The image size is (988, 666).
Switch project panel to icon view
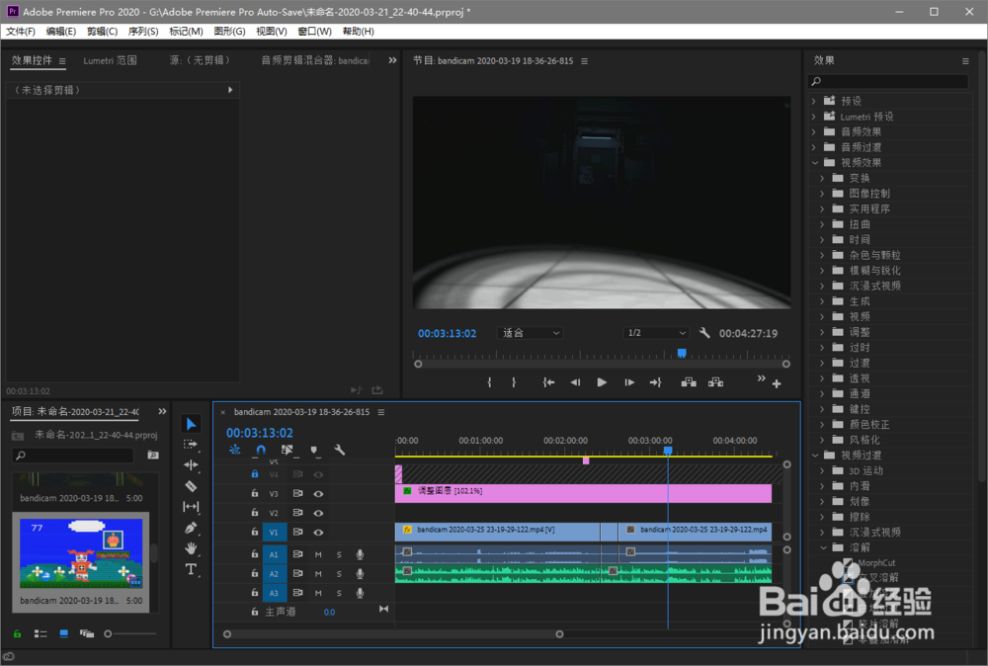coord(63,633)
